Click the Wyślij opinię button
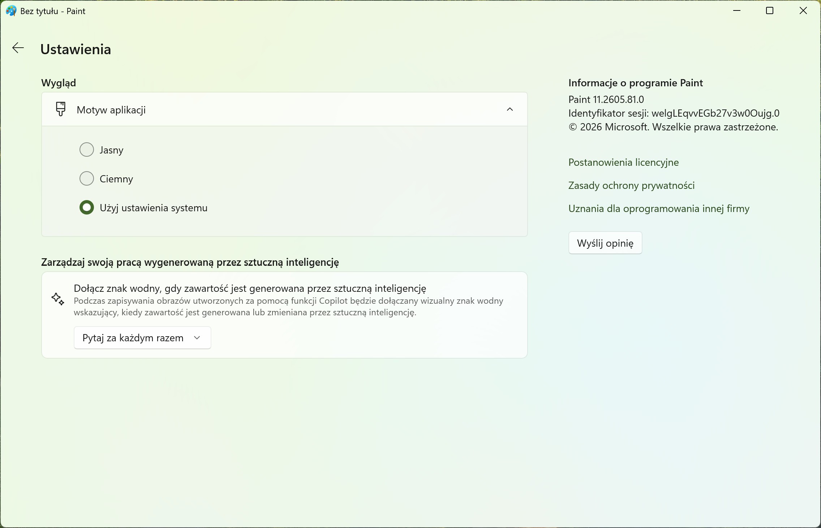Viewport: 821px width, 528px height. (x=605, y=243)
